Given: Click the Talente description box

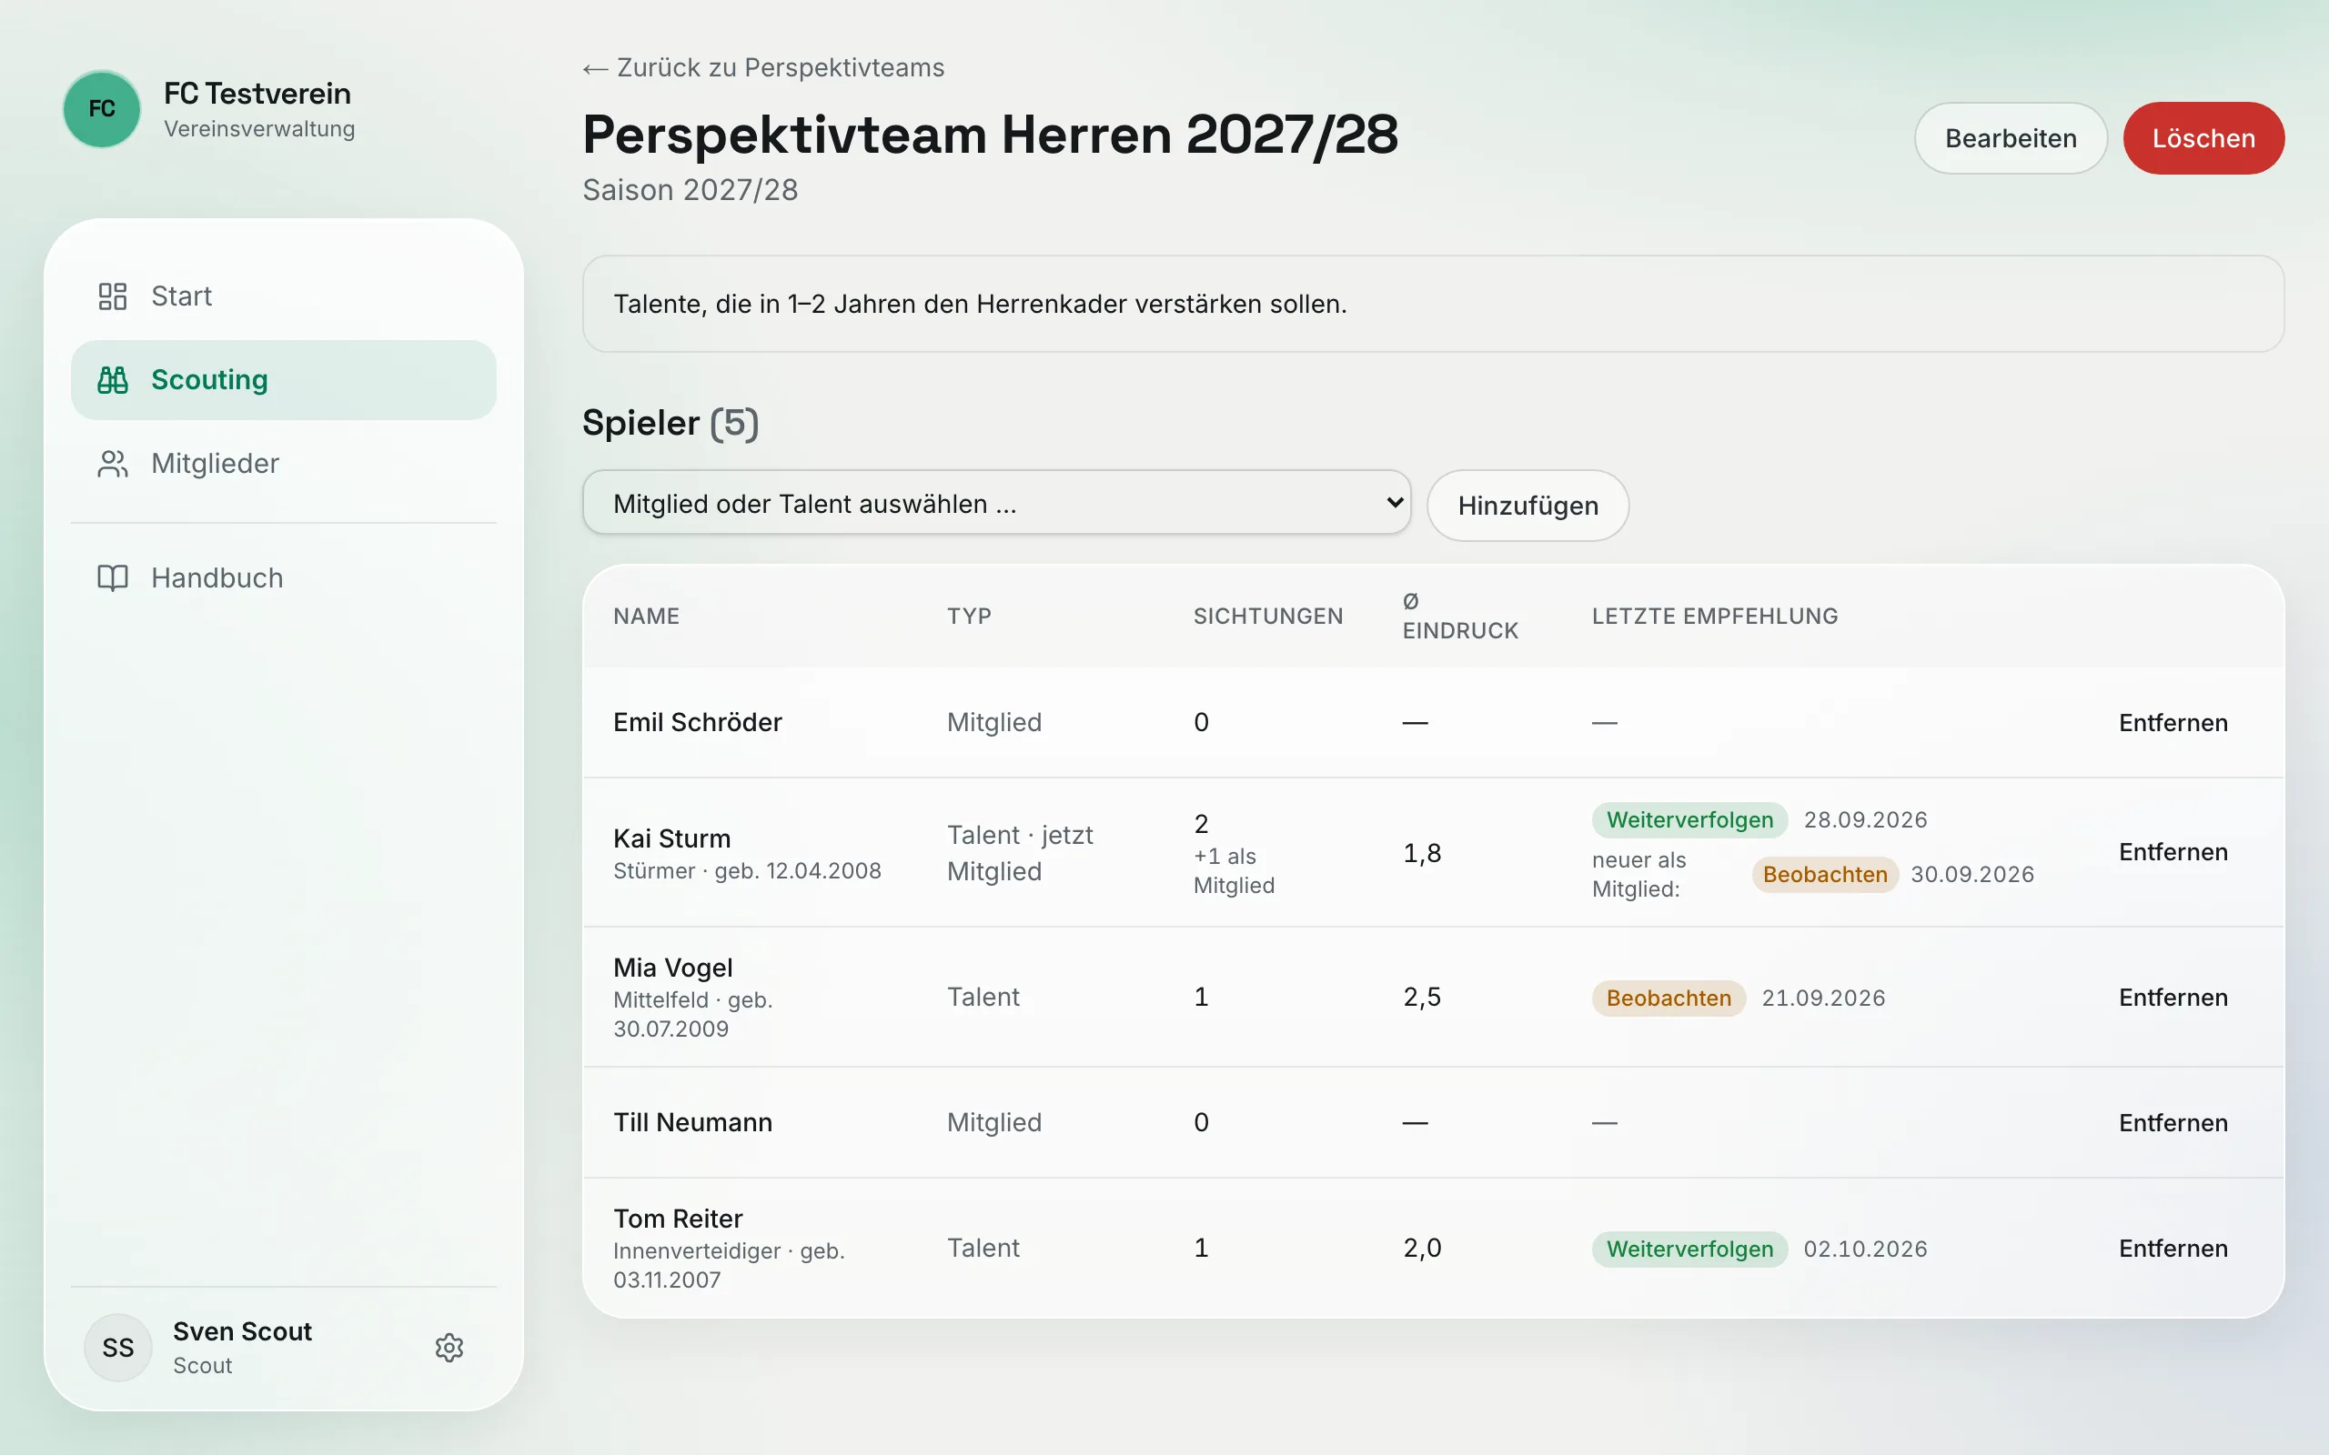Looking at the screenshot, I should 1432,304.
